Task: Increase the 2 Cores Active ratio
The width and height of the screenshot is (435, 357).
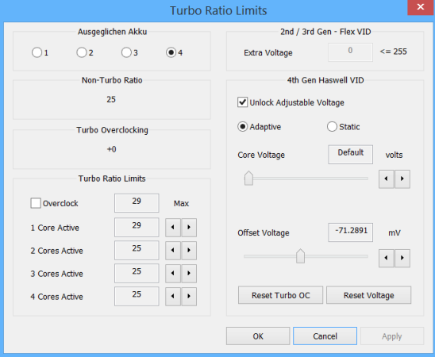Action: (x=189, y=250)
